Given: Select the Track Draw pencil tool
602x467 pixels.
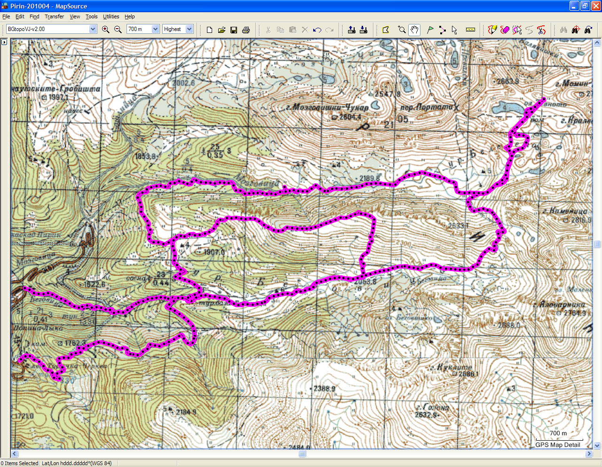Looking at the screenshot, I should [x=492, y=30].
